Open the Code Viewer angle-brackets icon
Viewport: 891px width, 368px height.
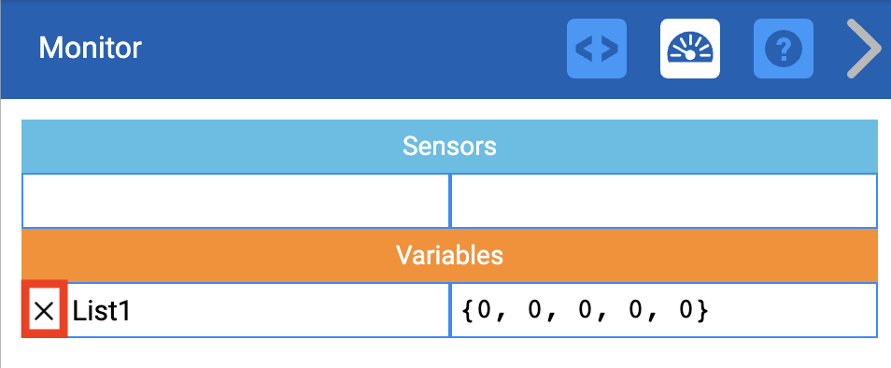tap(597, 49)
